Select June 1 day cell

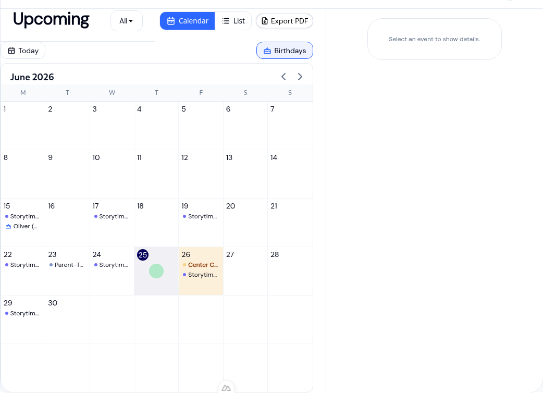tap(23, 126)
